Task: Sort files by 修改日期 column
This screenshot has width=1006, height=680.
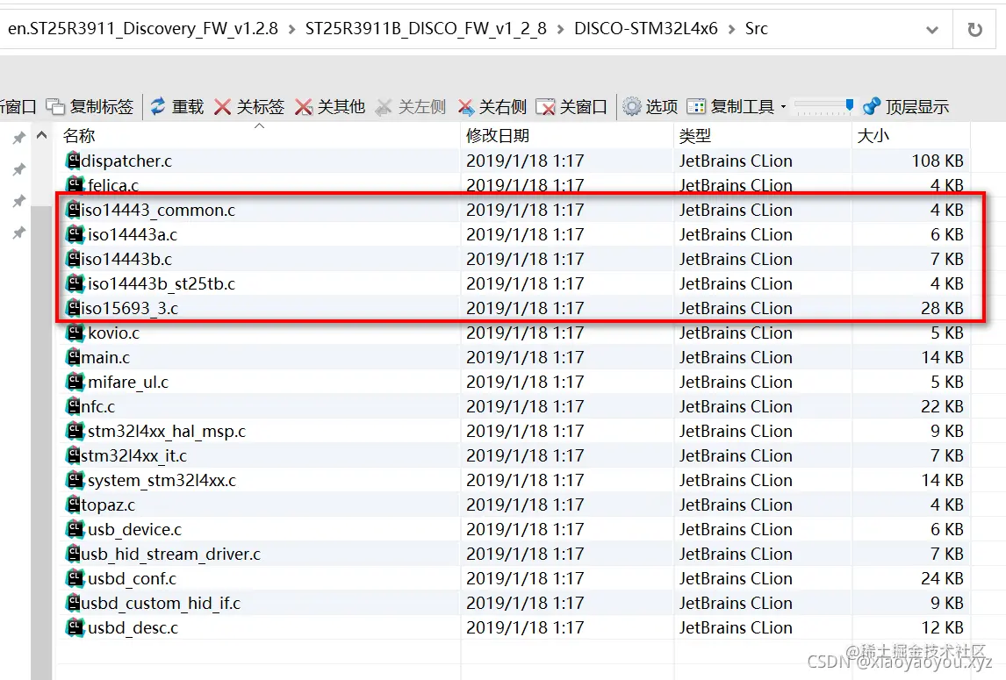Action: click(x=567, y=135)
